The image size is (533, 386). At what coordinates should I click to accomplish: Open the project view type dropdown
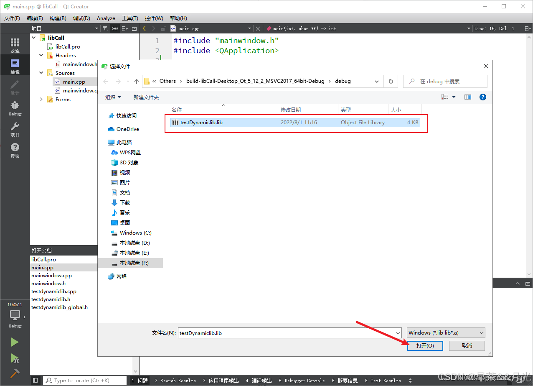click(x=97, y=28)
